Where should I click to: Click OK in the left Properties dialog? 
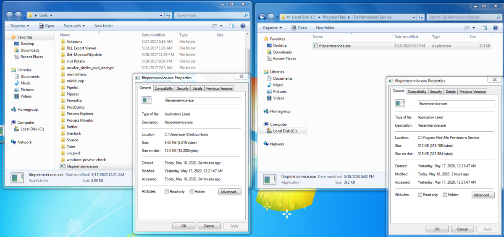pyautogui.click(x=184, y=226)
